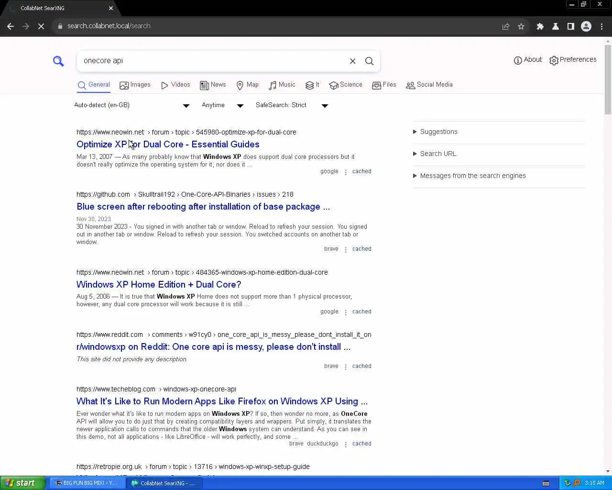
Task: Open the Extensions puzzle icon
Action: [x=540, y=26]
